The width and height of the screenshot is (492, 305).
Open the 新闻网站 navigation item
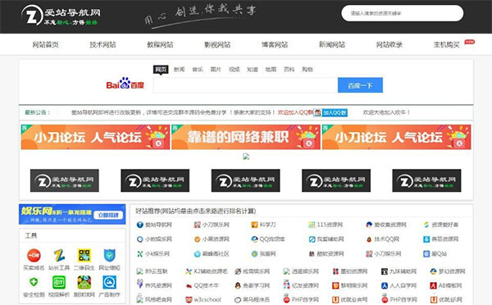332,44
